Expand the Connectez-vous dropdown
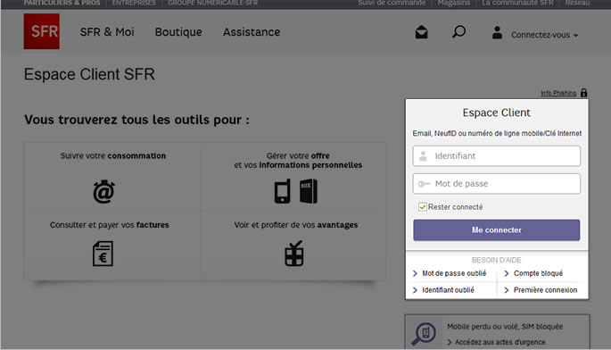Viewport: 611px width, 350px height. pos(544,35)
